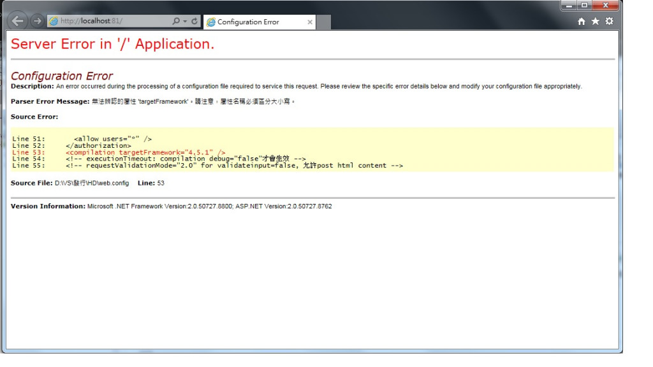Click the 'Configuration Error' italic heading

pos(62,76)
